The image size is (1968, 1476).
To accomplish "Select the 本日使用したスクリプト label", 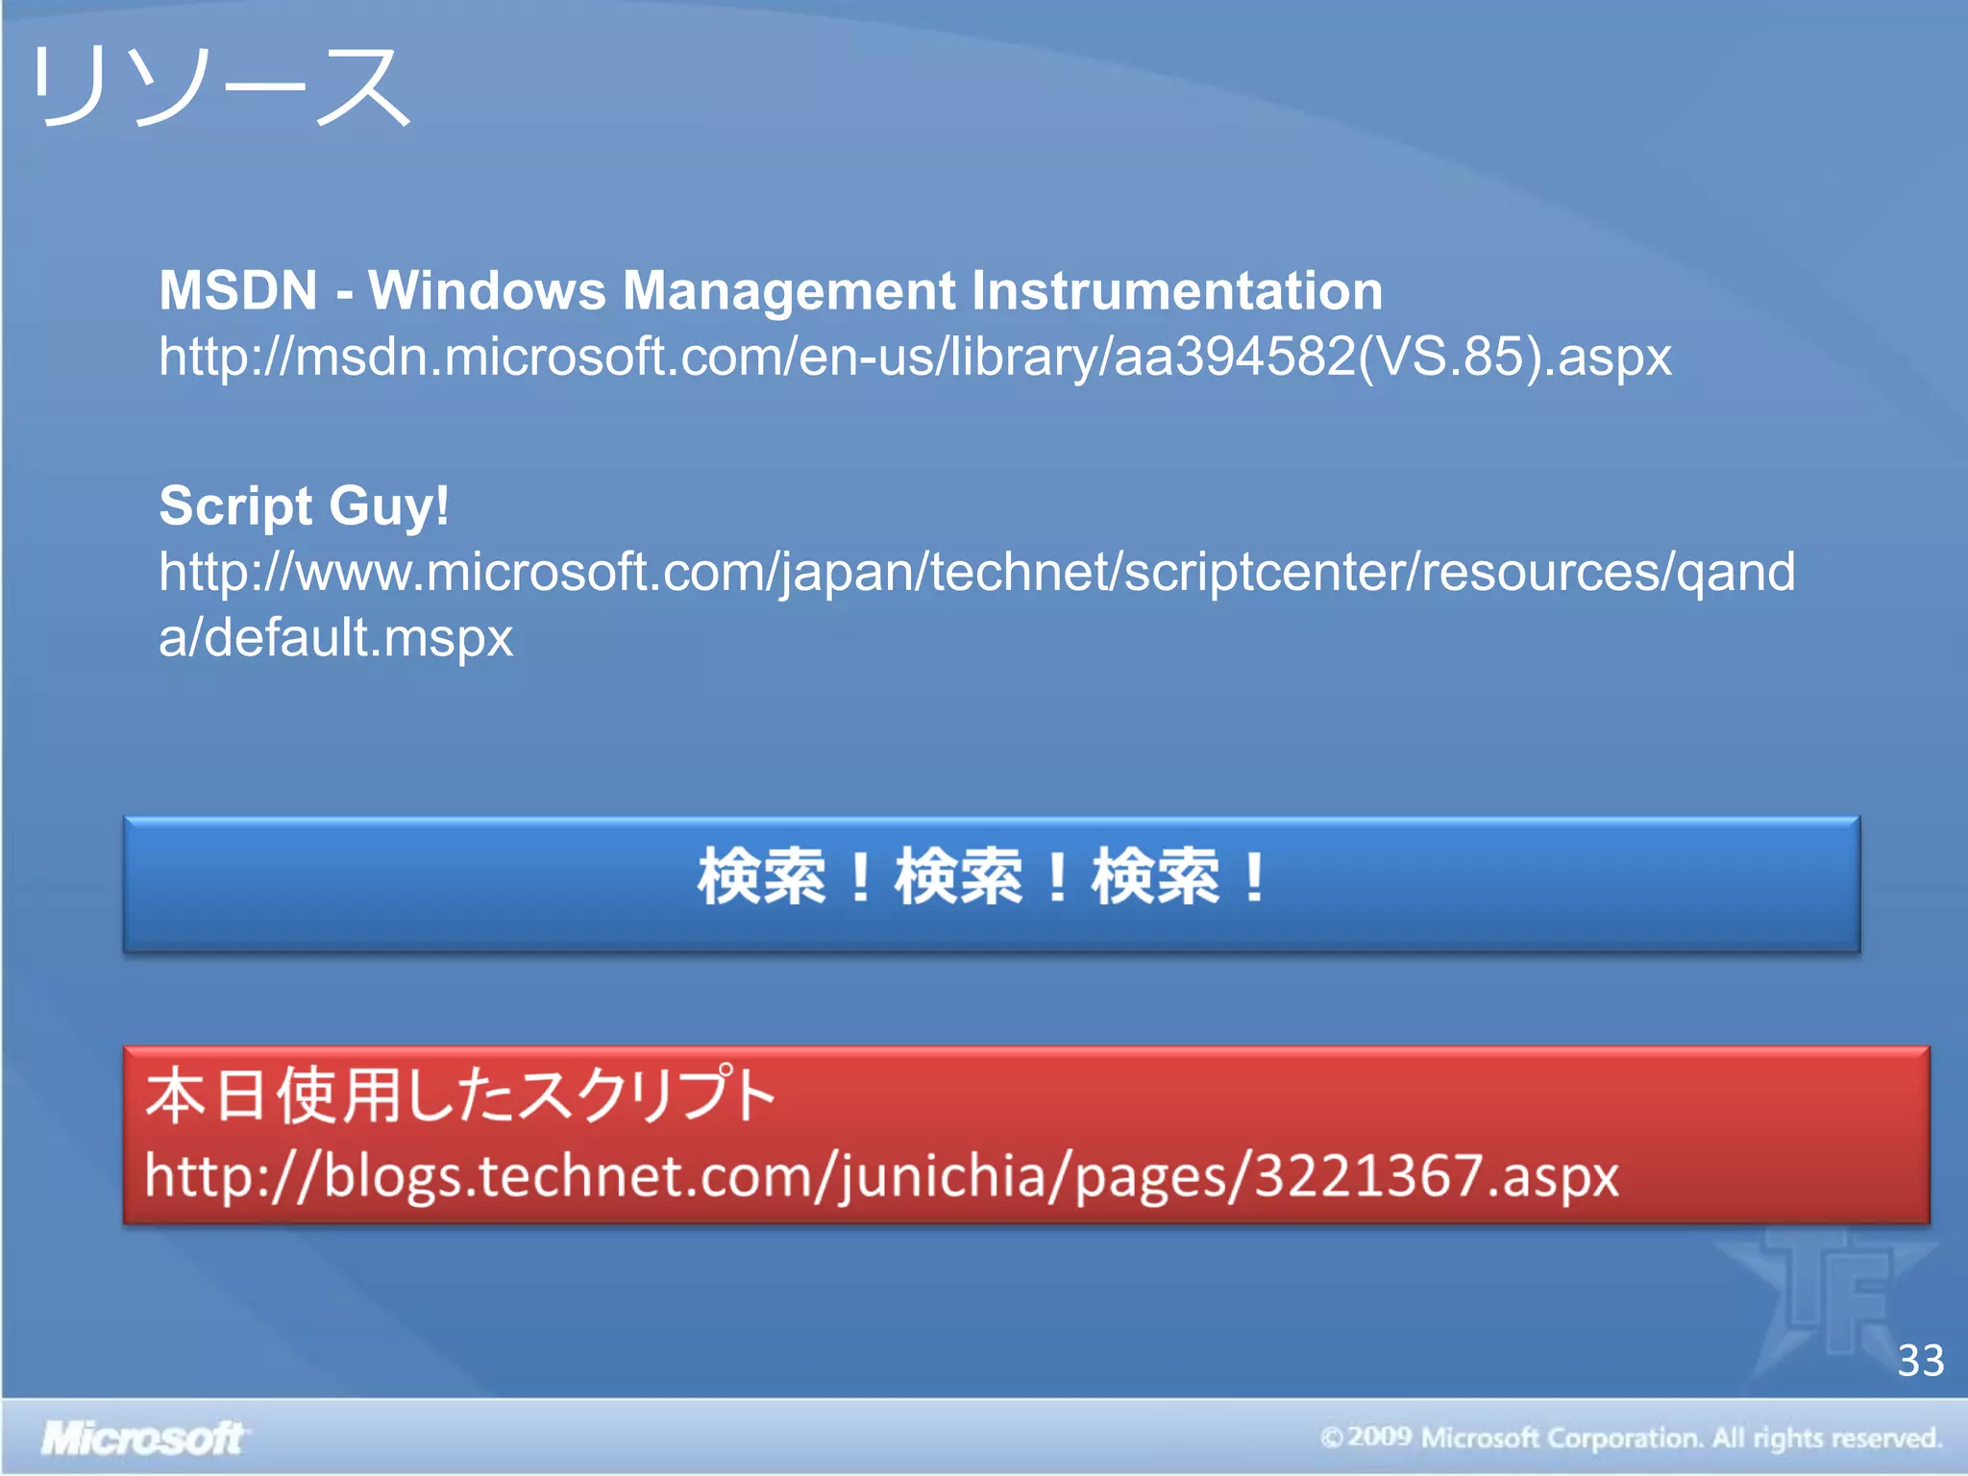I will pos(460,1096).
